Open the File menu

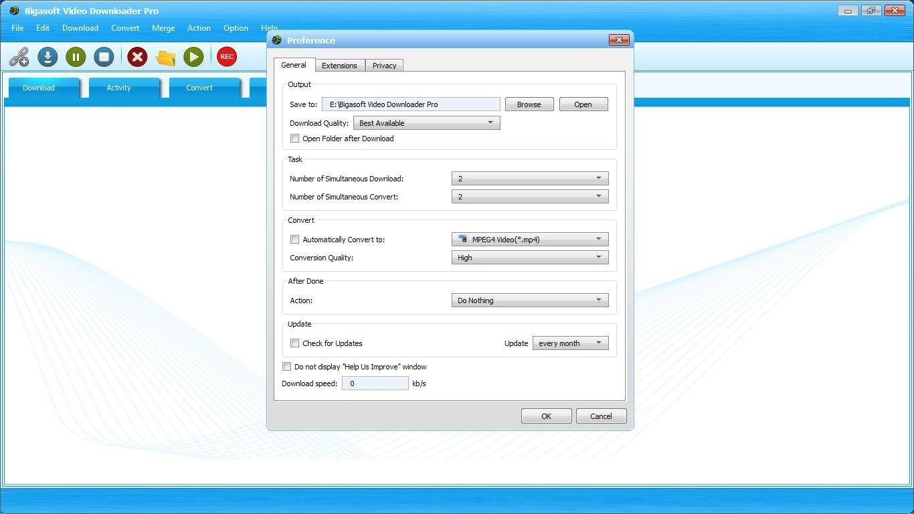[x=17, y=28]
